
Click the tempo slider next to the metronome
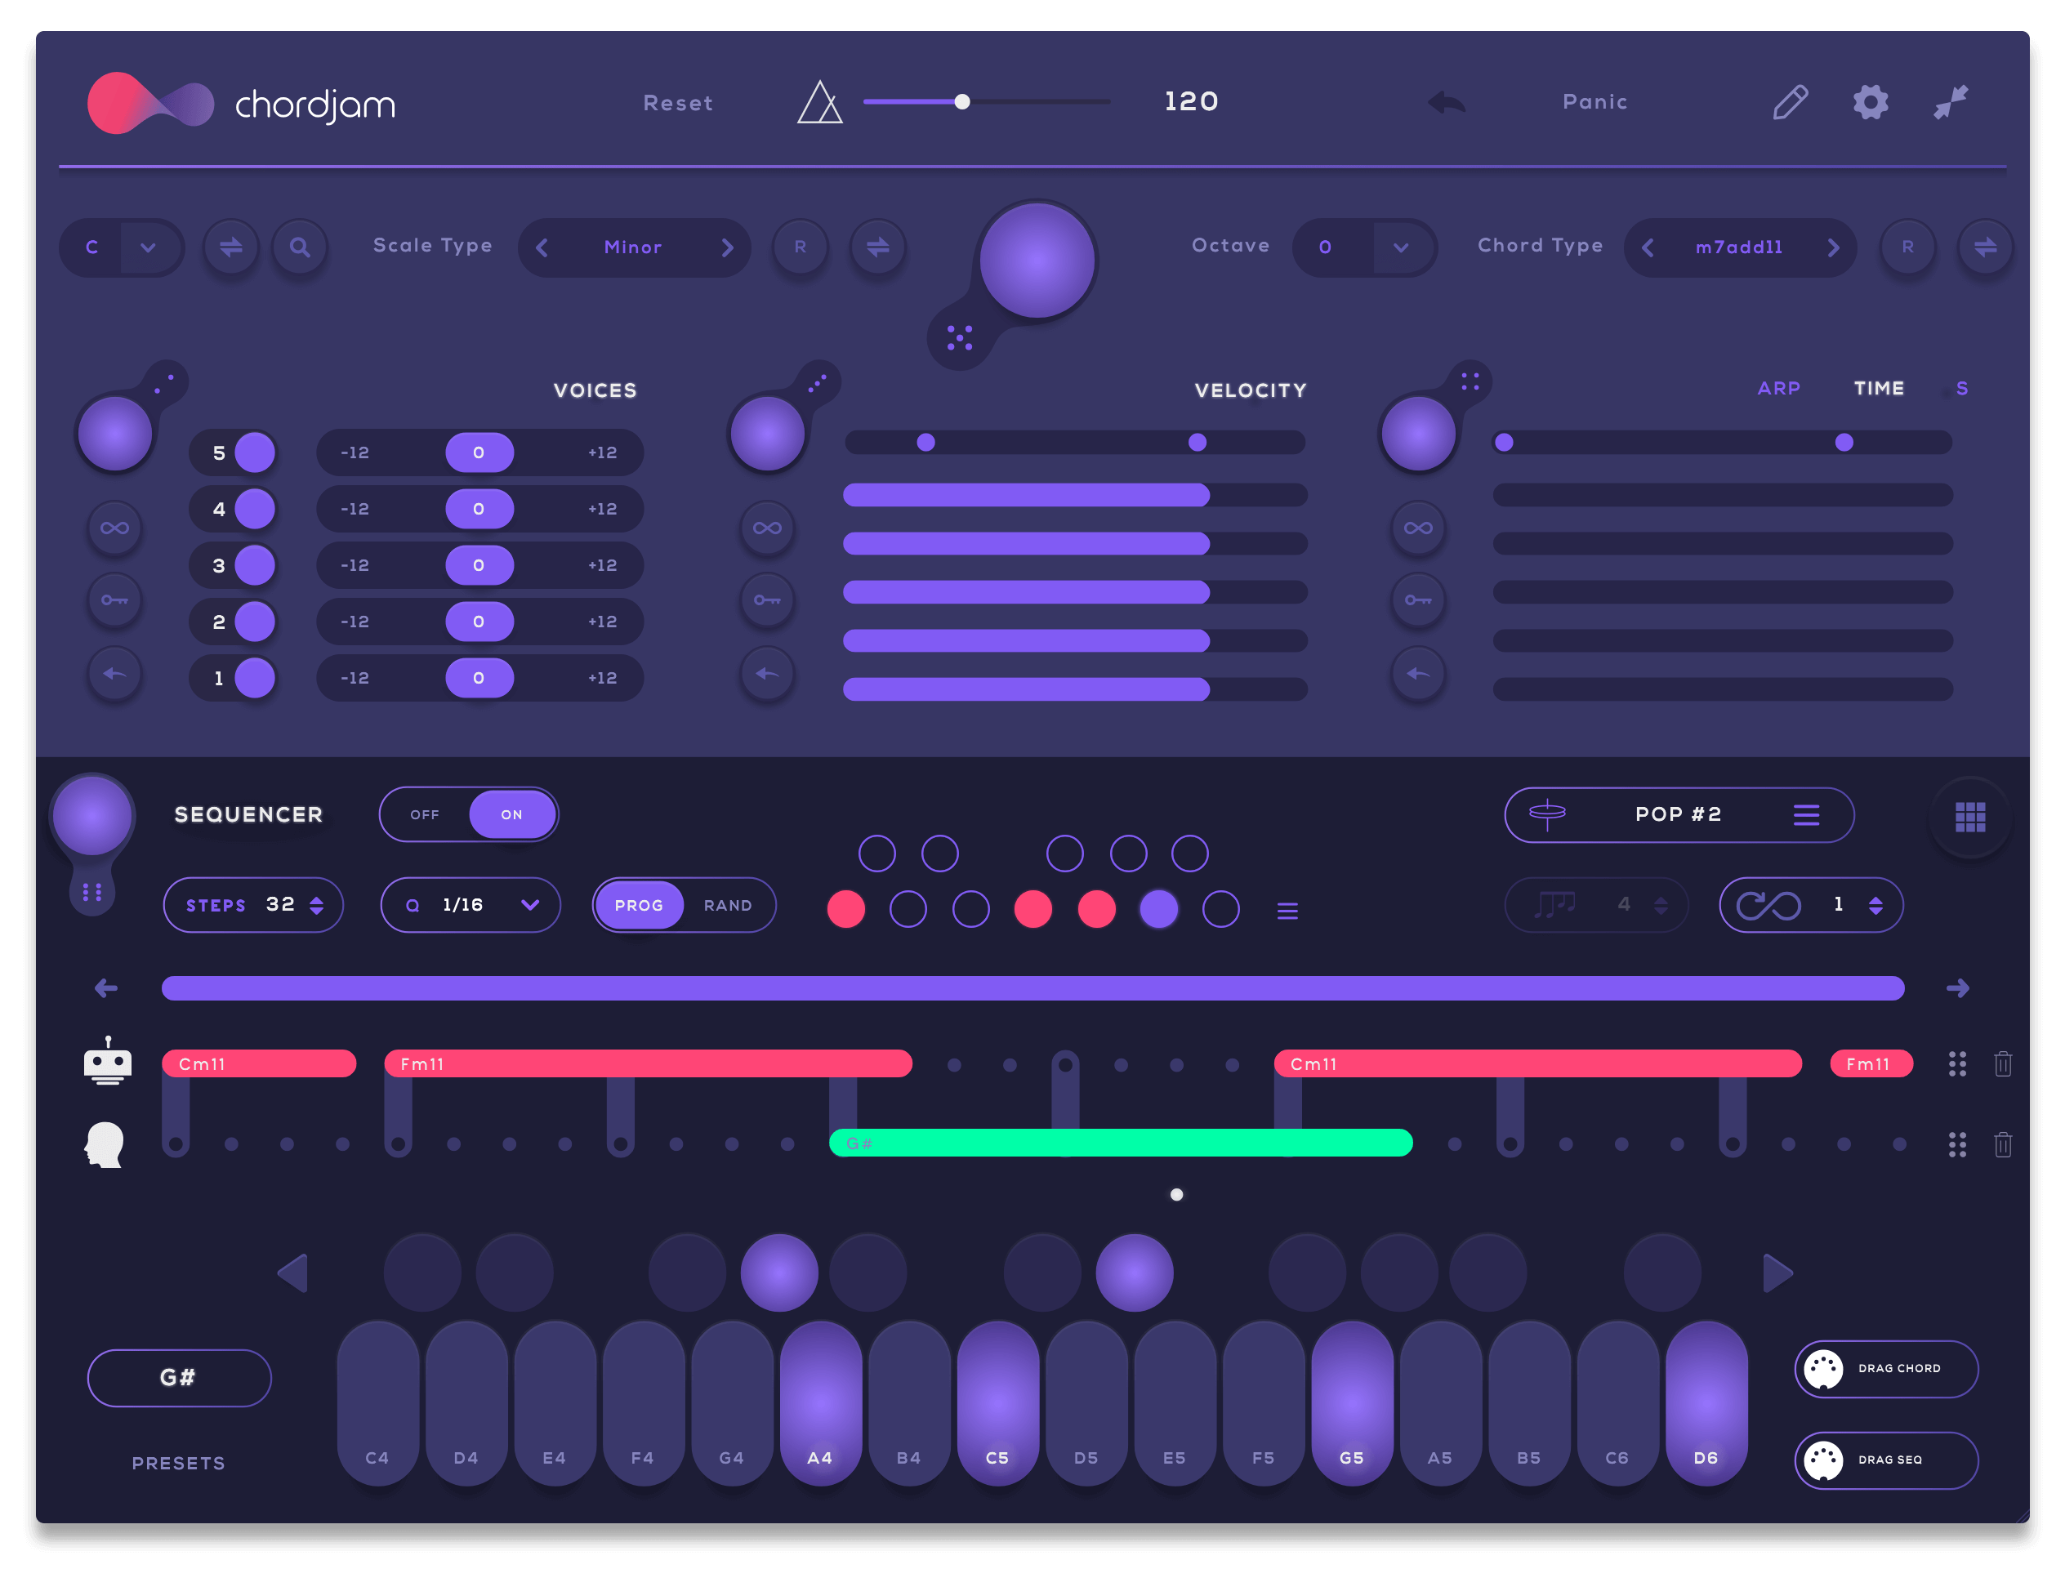[x=964, y=100]
